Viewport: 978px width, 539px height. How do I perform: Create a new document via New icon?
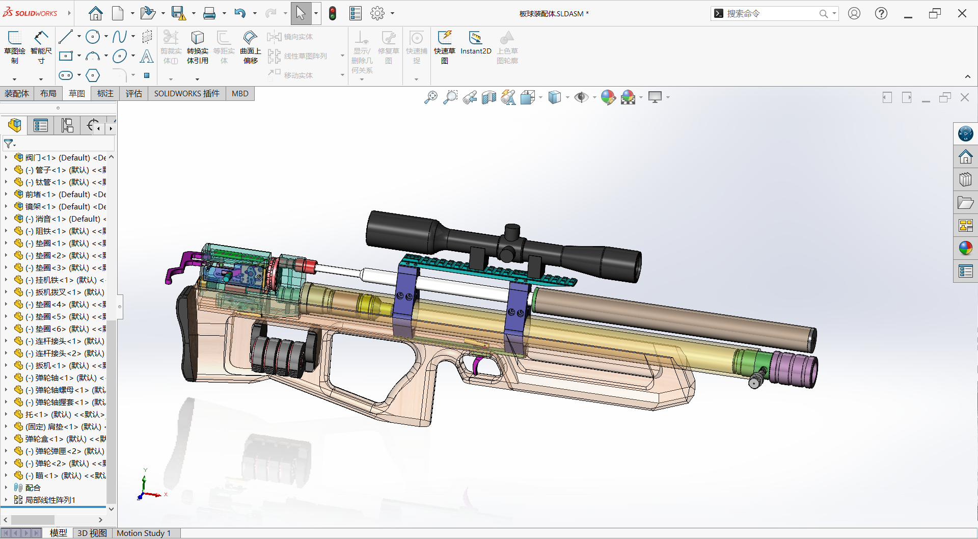pyautogui.click(x=118, y=13)
